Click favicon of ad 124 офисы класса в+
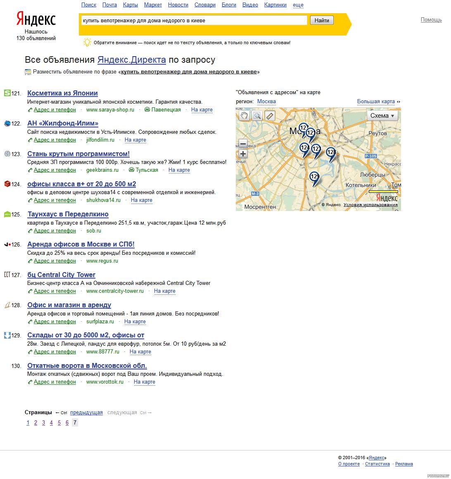This screenshot has height=479, width=451. (x=7, y=184)
